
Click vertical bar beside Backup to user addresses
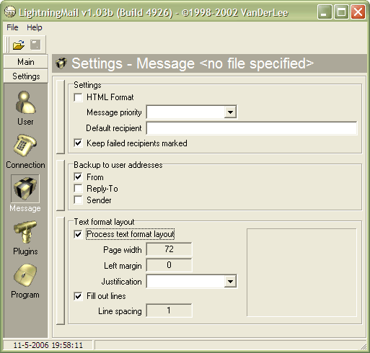pos(61,185)
